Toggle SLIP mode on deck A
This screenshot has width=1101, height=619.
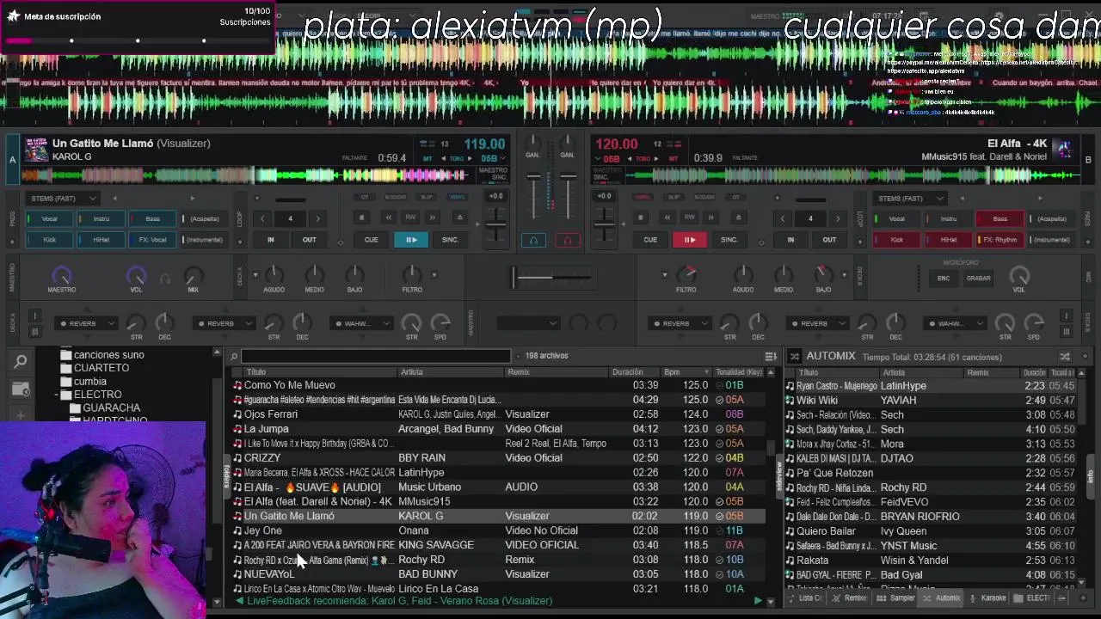pos(426,197)
